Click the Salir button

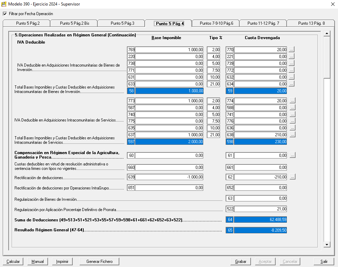[x=324, y=262]
